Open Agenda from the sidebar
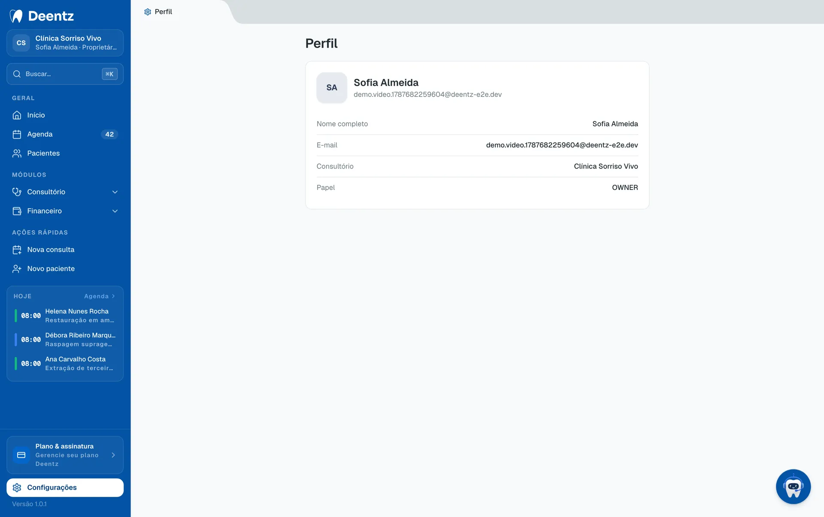The width and height of the screenshot is (824, 517). coord(65,134)
